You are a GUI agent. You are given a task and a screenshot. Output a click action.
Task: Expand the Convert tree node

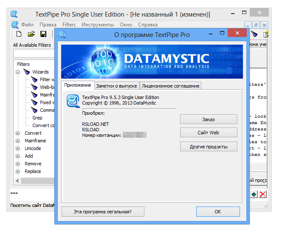click(x=18, y=133)
